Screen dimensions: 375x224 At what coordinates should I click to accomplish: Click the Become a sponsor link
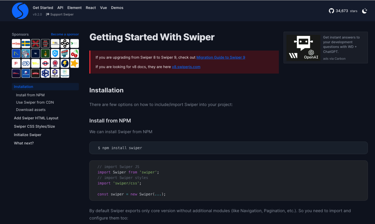(x=65, y=34)
